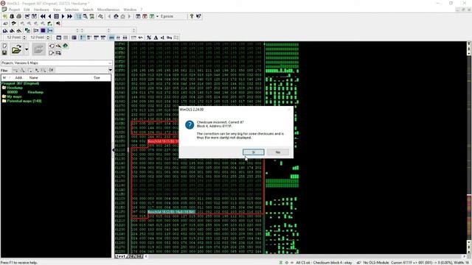
Task: Click the question mark help menu
Action: tap(141, 10)
